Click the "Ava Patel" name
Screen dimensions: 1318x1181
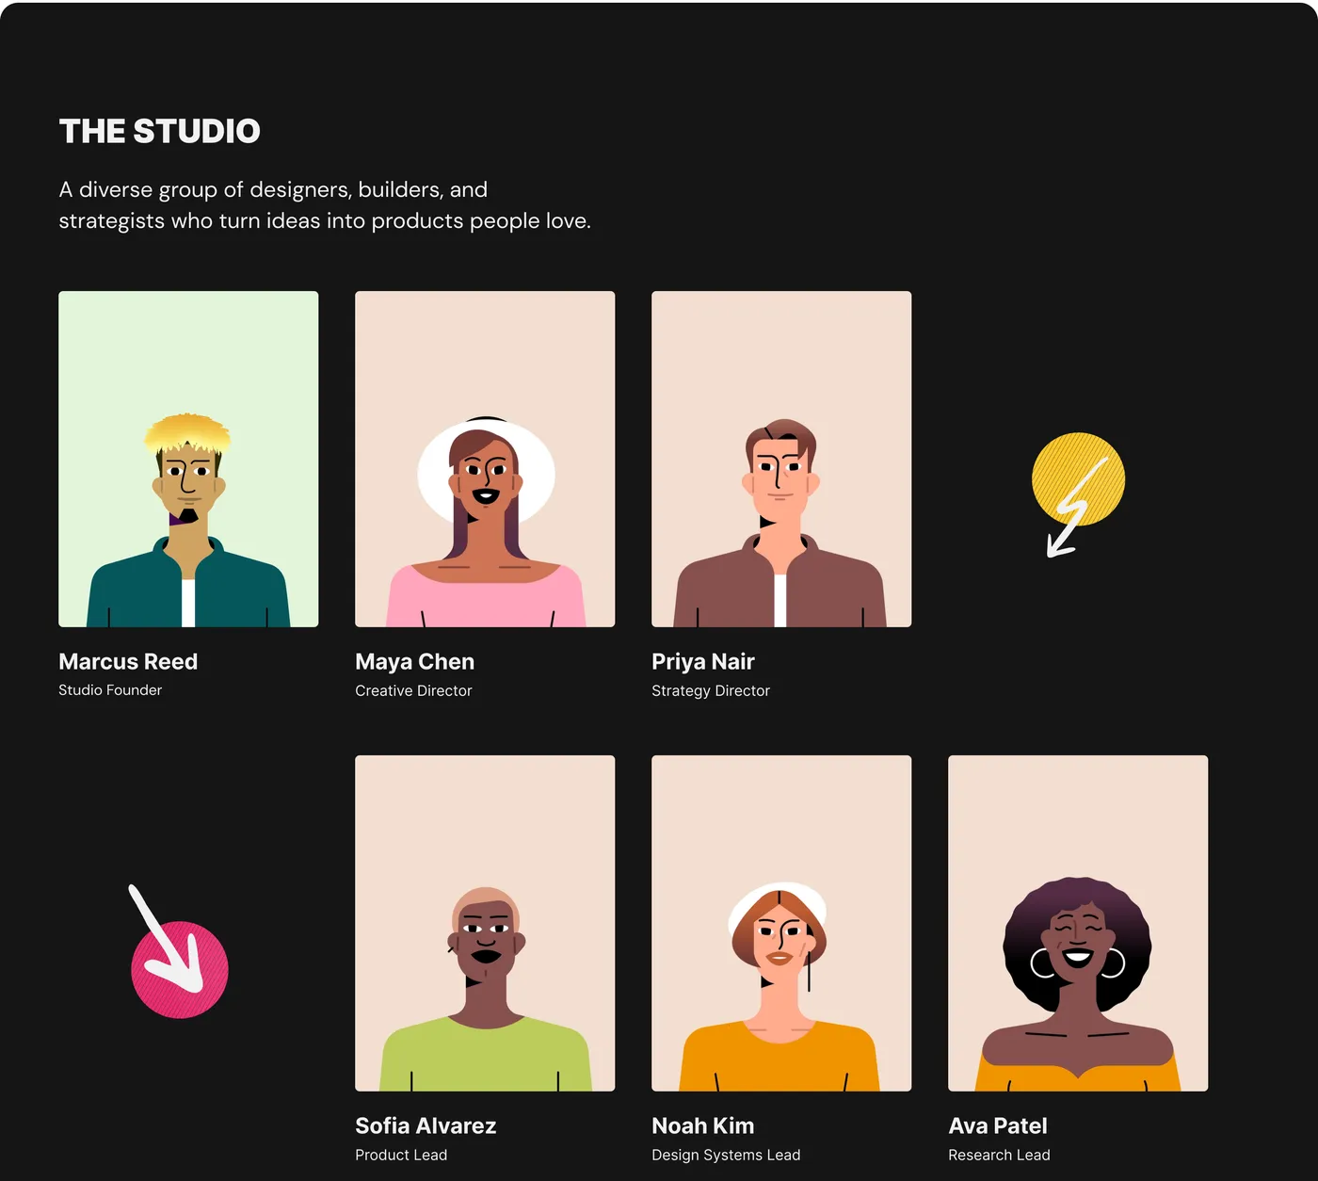(x=998, y=1125)
